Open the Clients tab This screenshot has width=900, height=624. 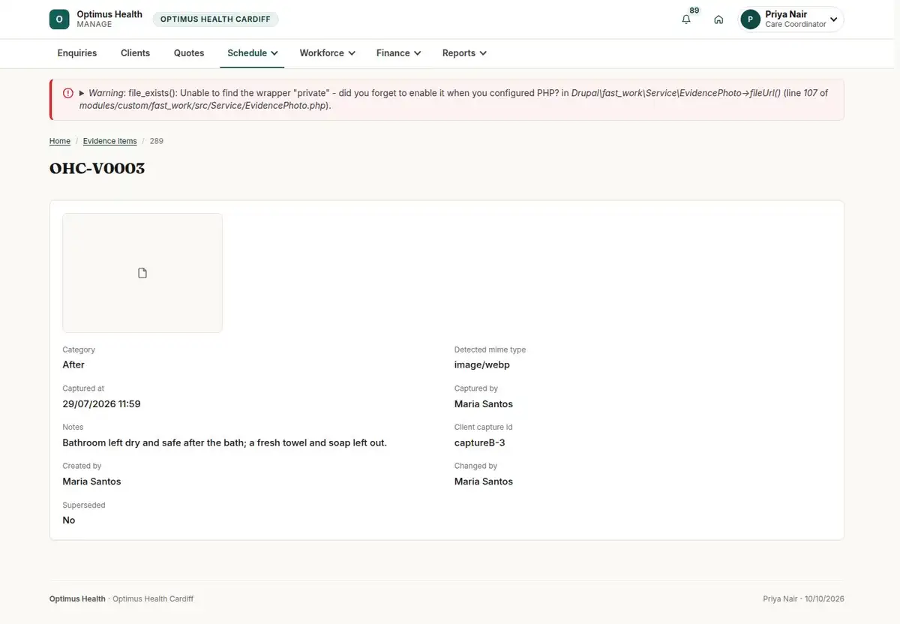click(136, 53)
